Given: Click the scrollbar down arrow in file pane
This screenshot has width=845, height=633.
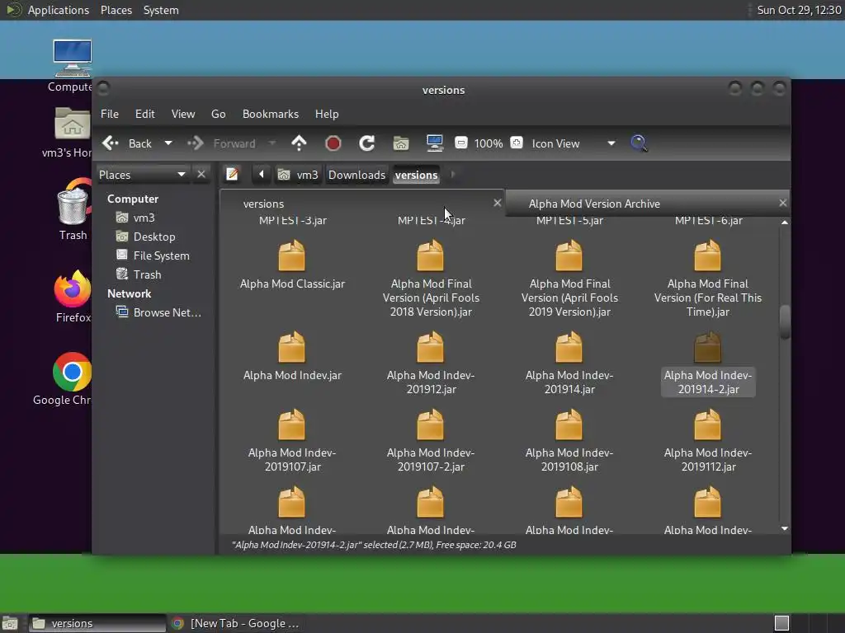Looking at the screenshot, I should pyautogui.click(x=785, y=528).
